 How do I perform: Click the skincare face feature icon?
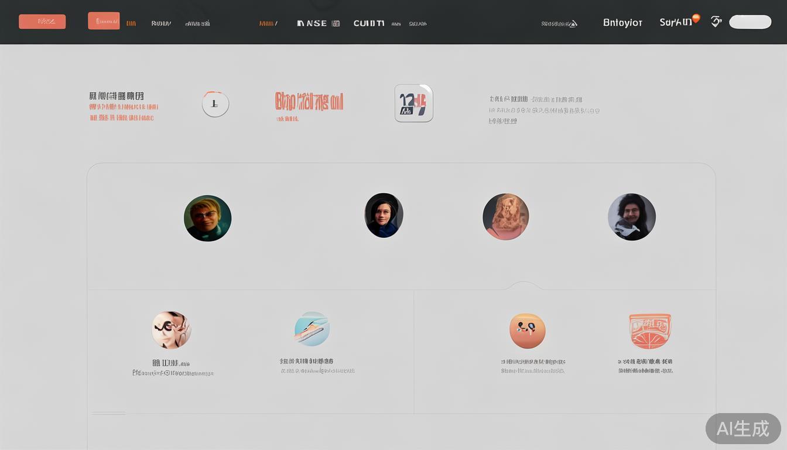tap(171, 330)
